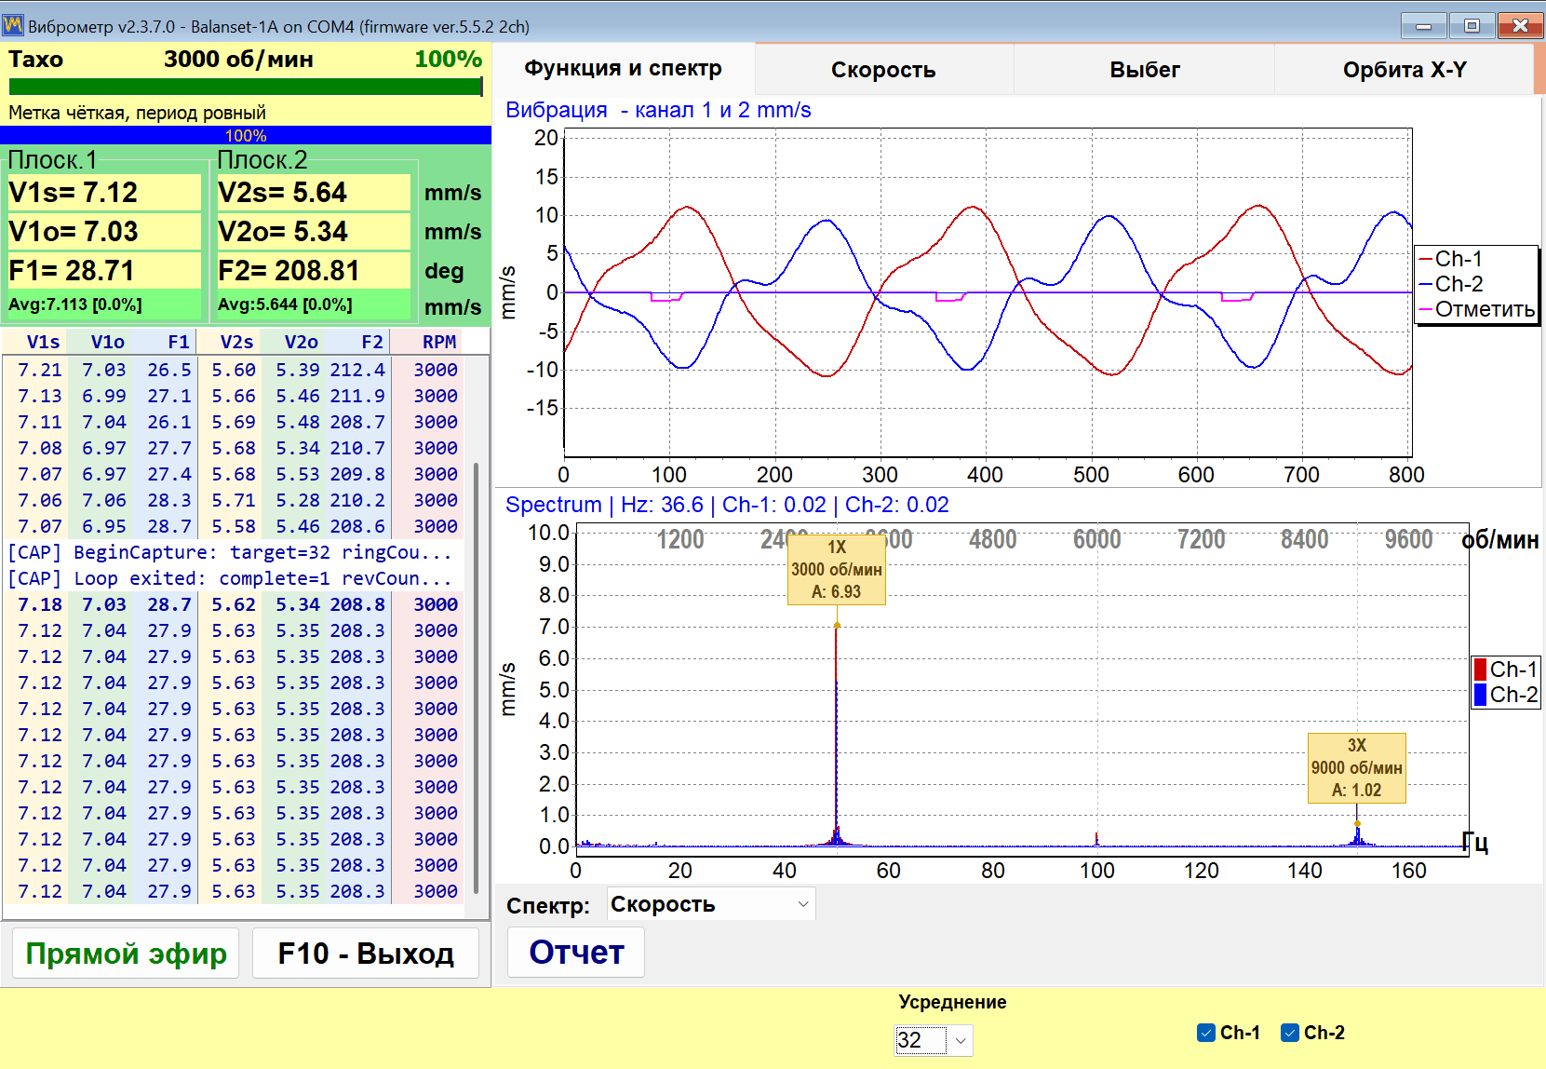Click the first table row starting 7.21
The width and height of the screenshot is (1546, 1069).
[234, 370]
